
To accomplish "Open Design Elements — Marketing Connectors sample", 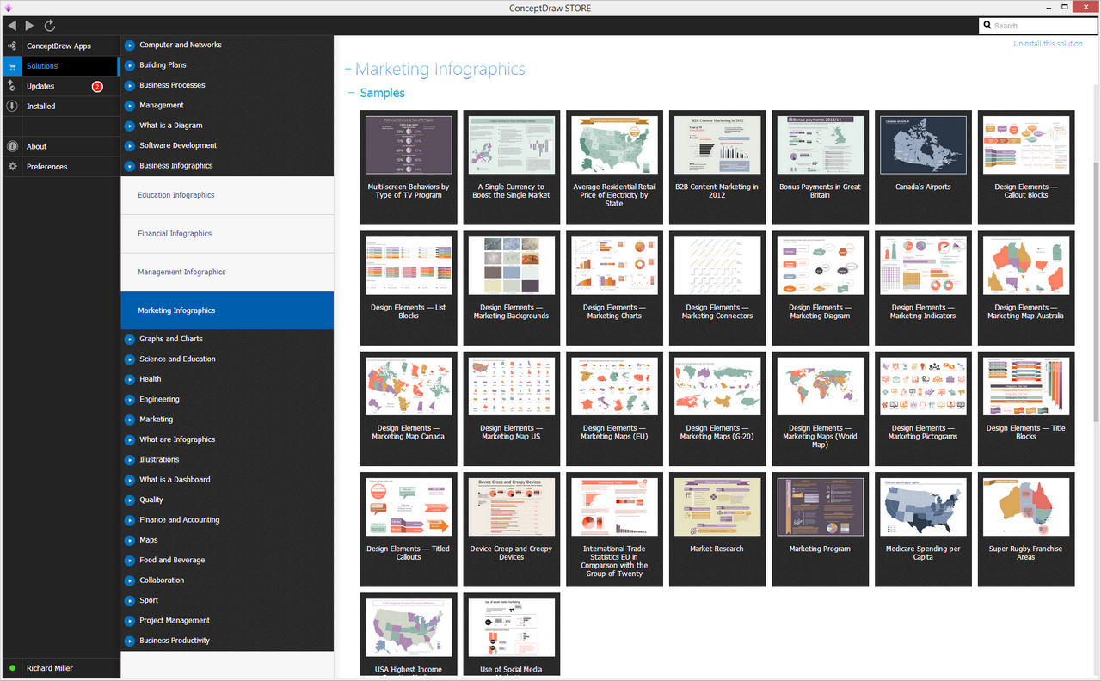I will pyautogui.click(x=717, y=287).
